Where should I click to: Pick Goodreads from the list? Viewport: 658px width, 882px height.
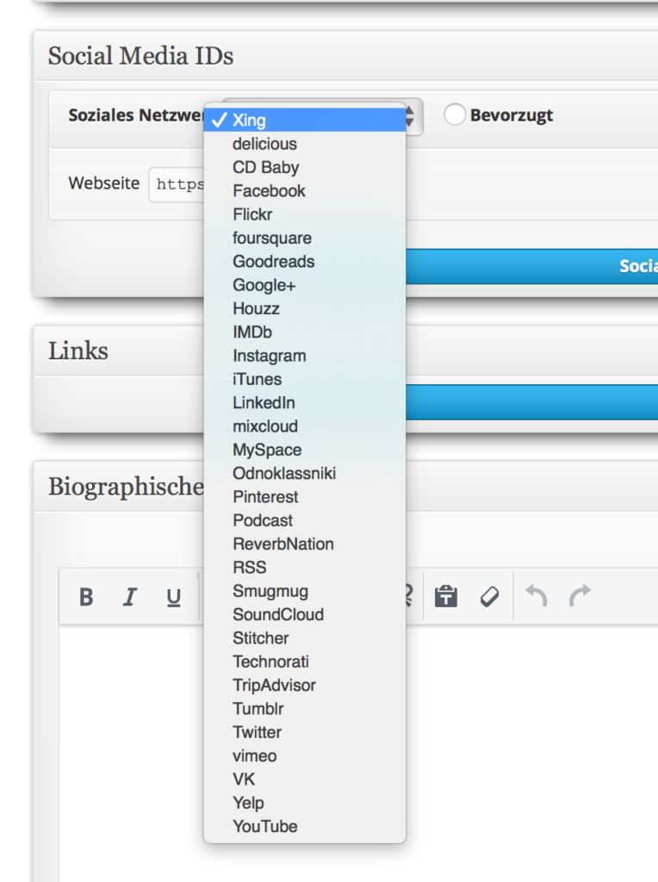[304, 262]
